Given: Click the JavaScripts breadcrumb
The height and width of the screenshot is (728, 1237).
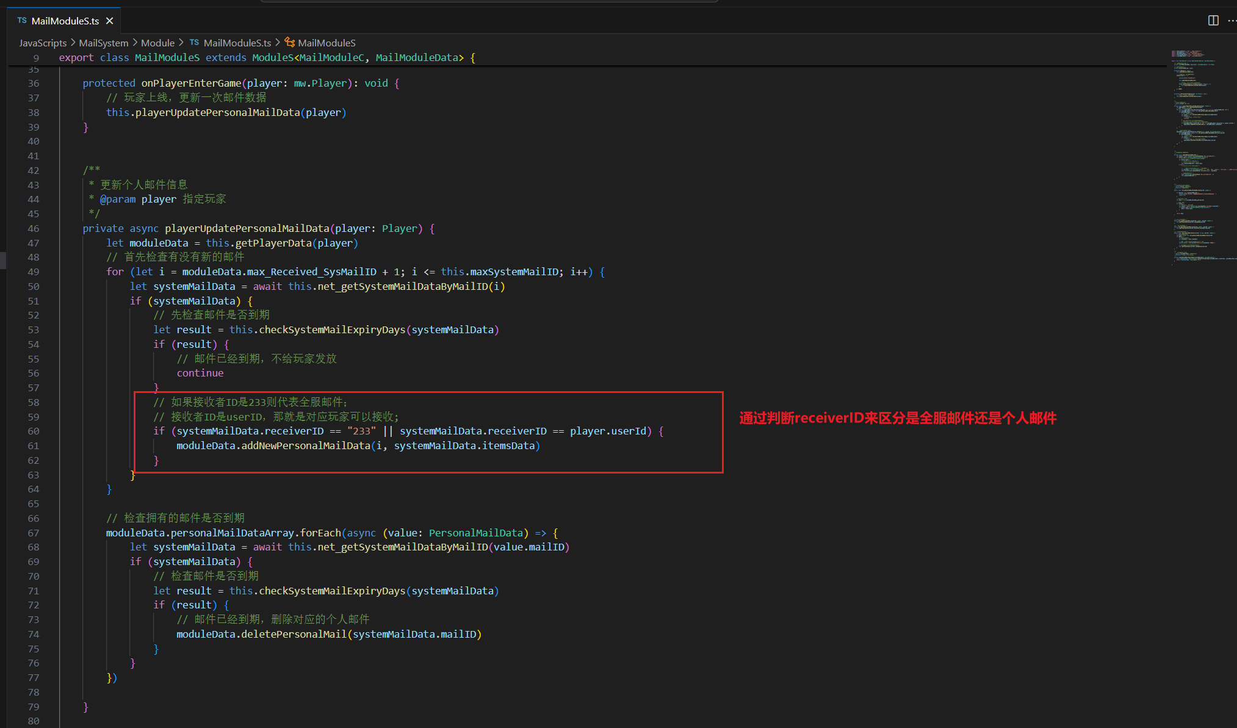Looking at the screenshot, I should tap(43, 43).
